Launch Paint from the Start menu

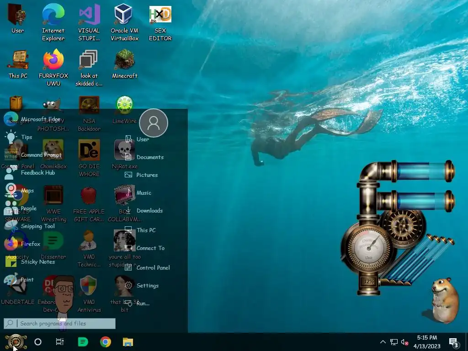(x=19, y=280)
